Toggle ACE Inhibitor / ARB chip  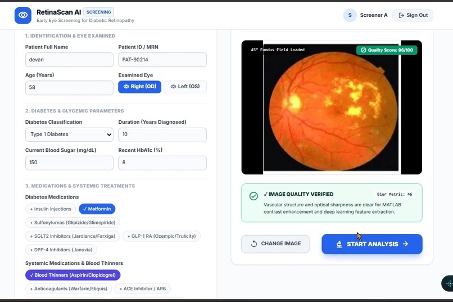click(x=143, y=289)
